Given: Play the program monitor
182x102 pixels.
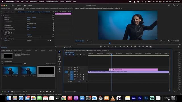Looking at the screenshot, I should [128, 47].
